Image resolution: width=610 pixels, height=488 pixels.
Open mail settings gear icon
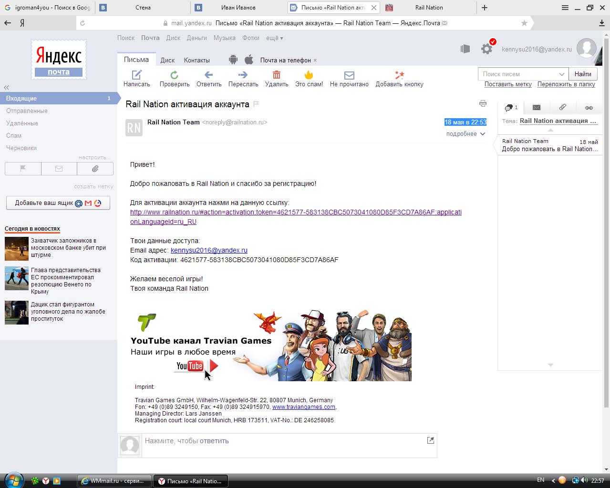point(486,49)
